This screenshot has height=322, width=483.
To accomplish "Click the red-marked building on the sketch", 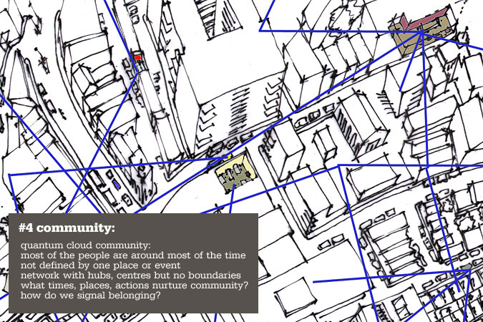I will (137, 58).
